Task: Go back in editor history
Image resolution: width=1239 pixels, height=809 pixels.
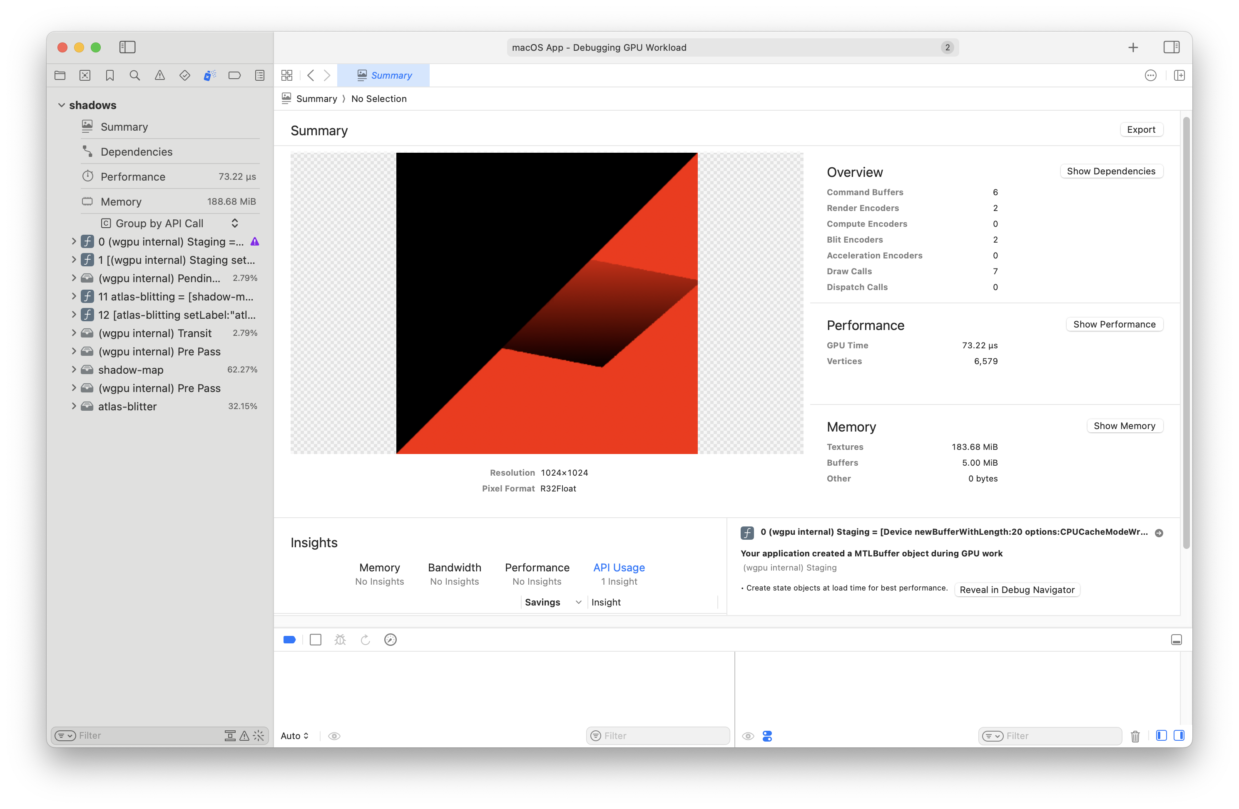Action: tap(311, 75)
